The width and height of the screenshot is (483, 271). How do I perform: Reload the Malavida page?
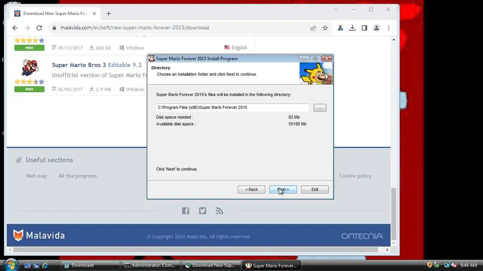39,28
